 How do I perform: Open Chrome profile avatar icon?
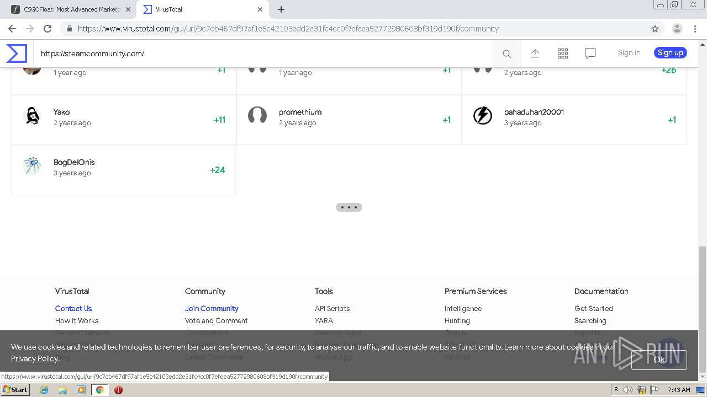click(677, 29)
